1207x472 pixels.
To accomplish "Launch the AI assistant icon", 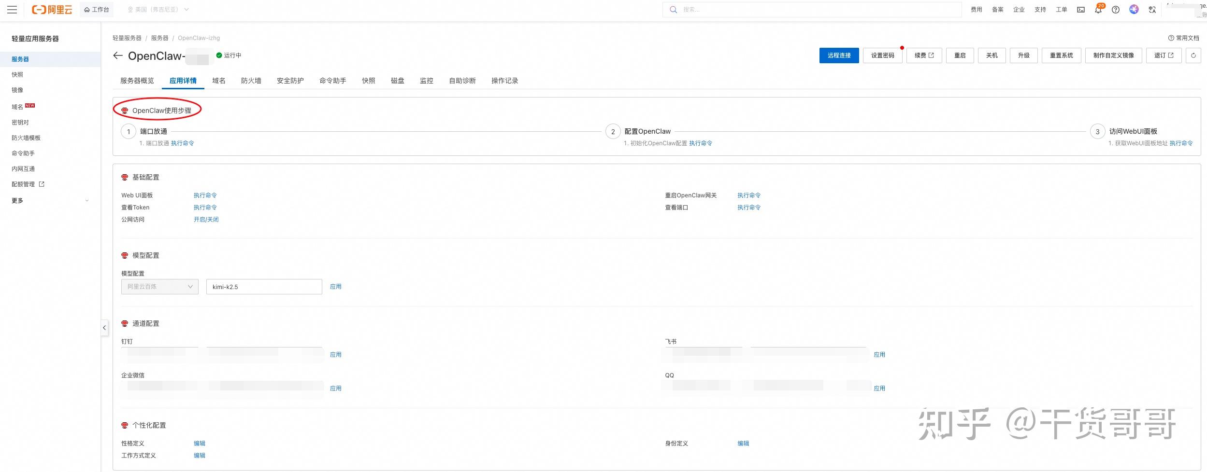I will tap(1134, 10).
